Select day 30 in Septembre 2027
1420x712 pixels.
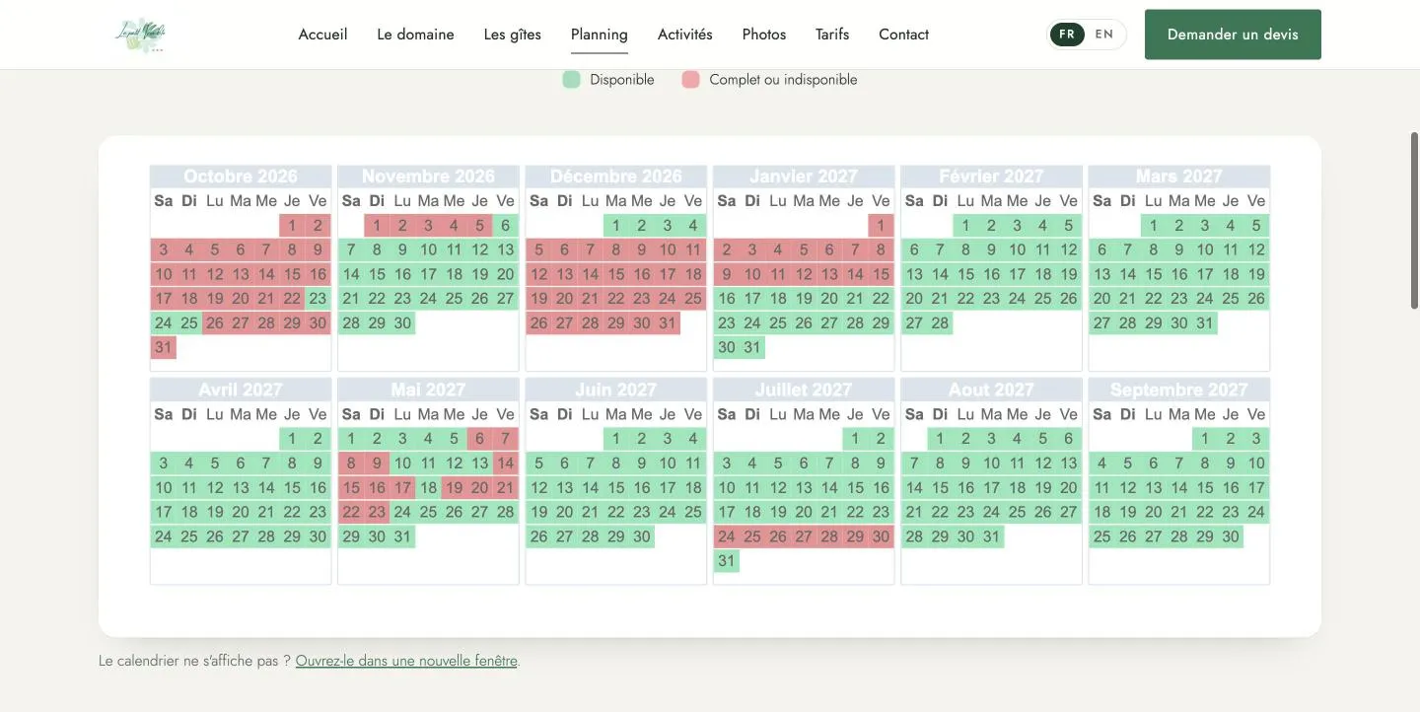pos(1231,536)
